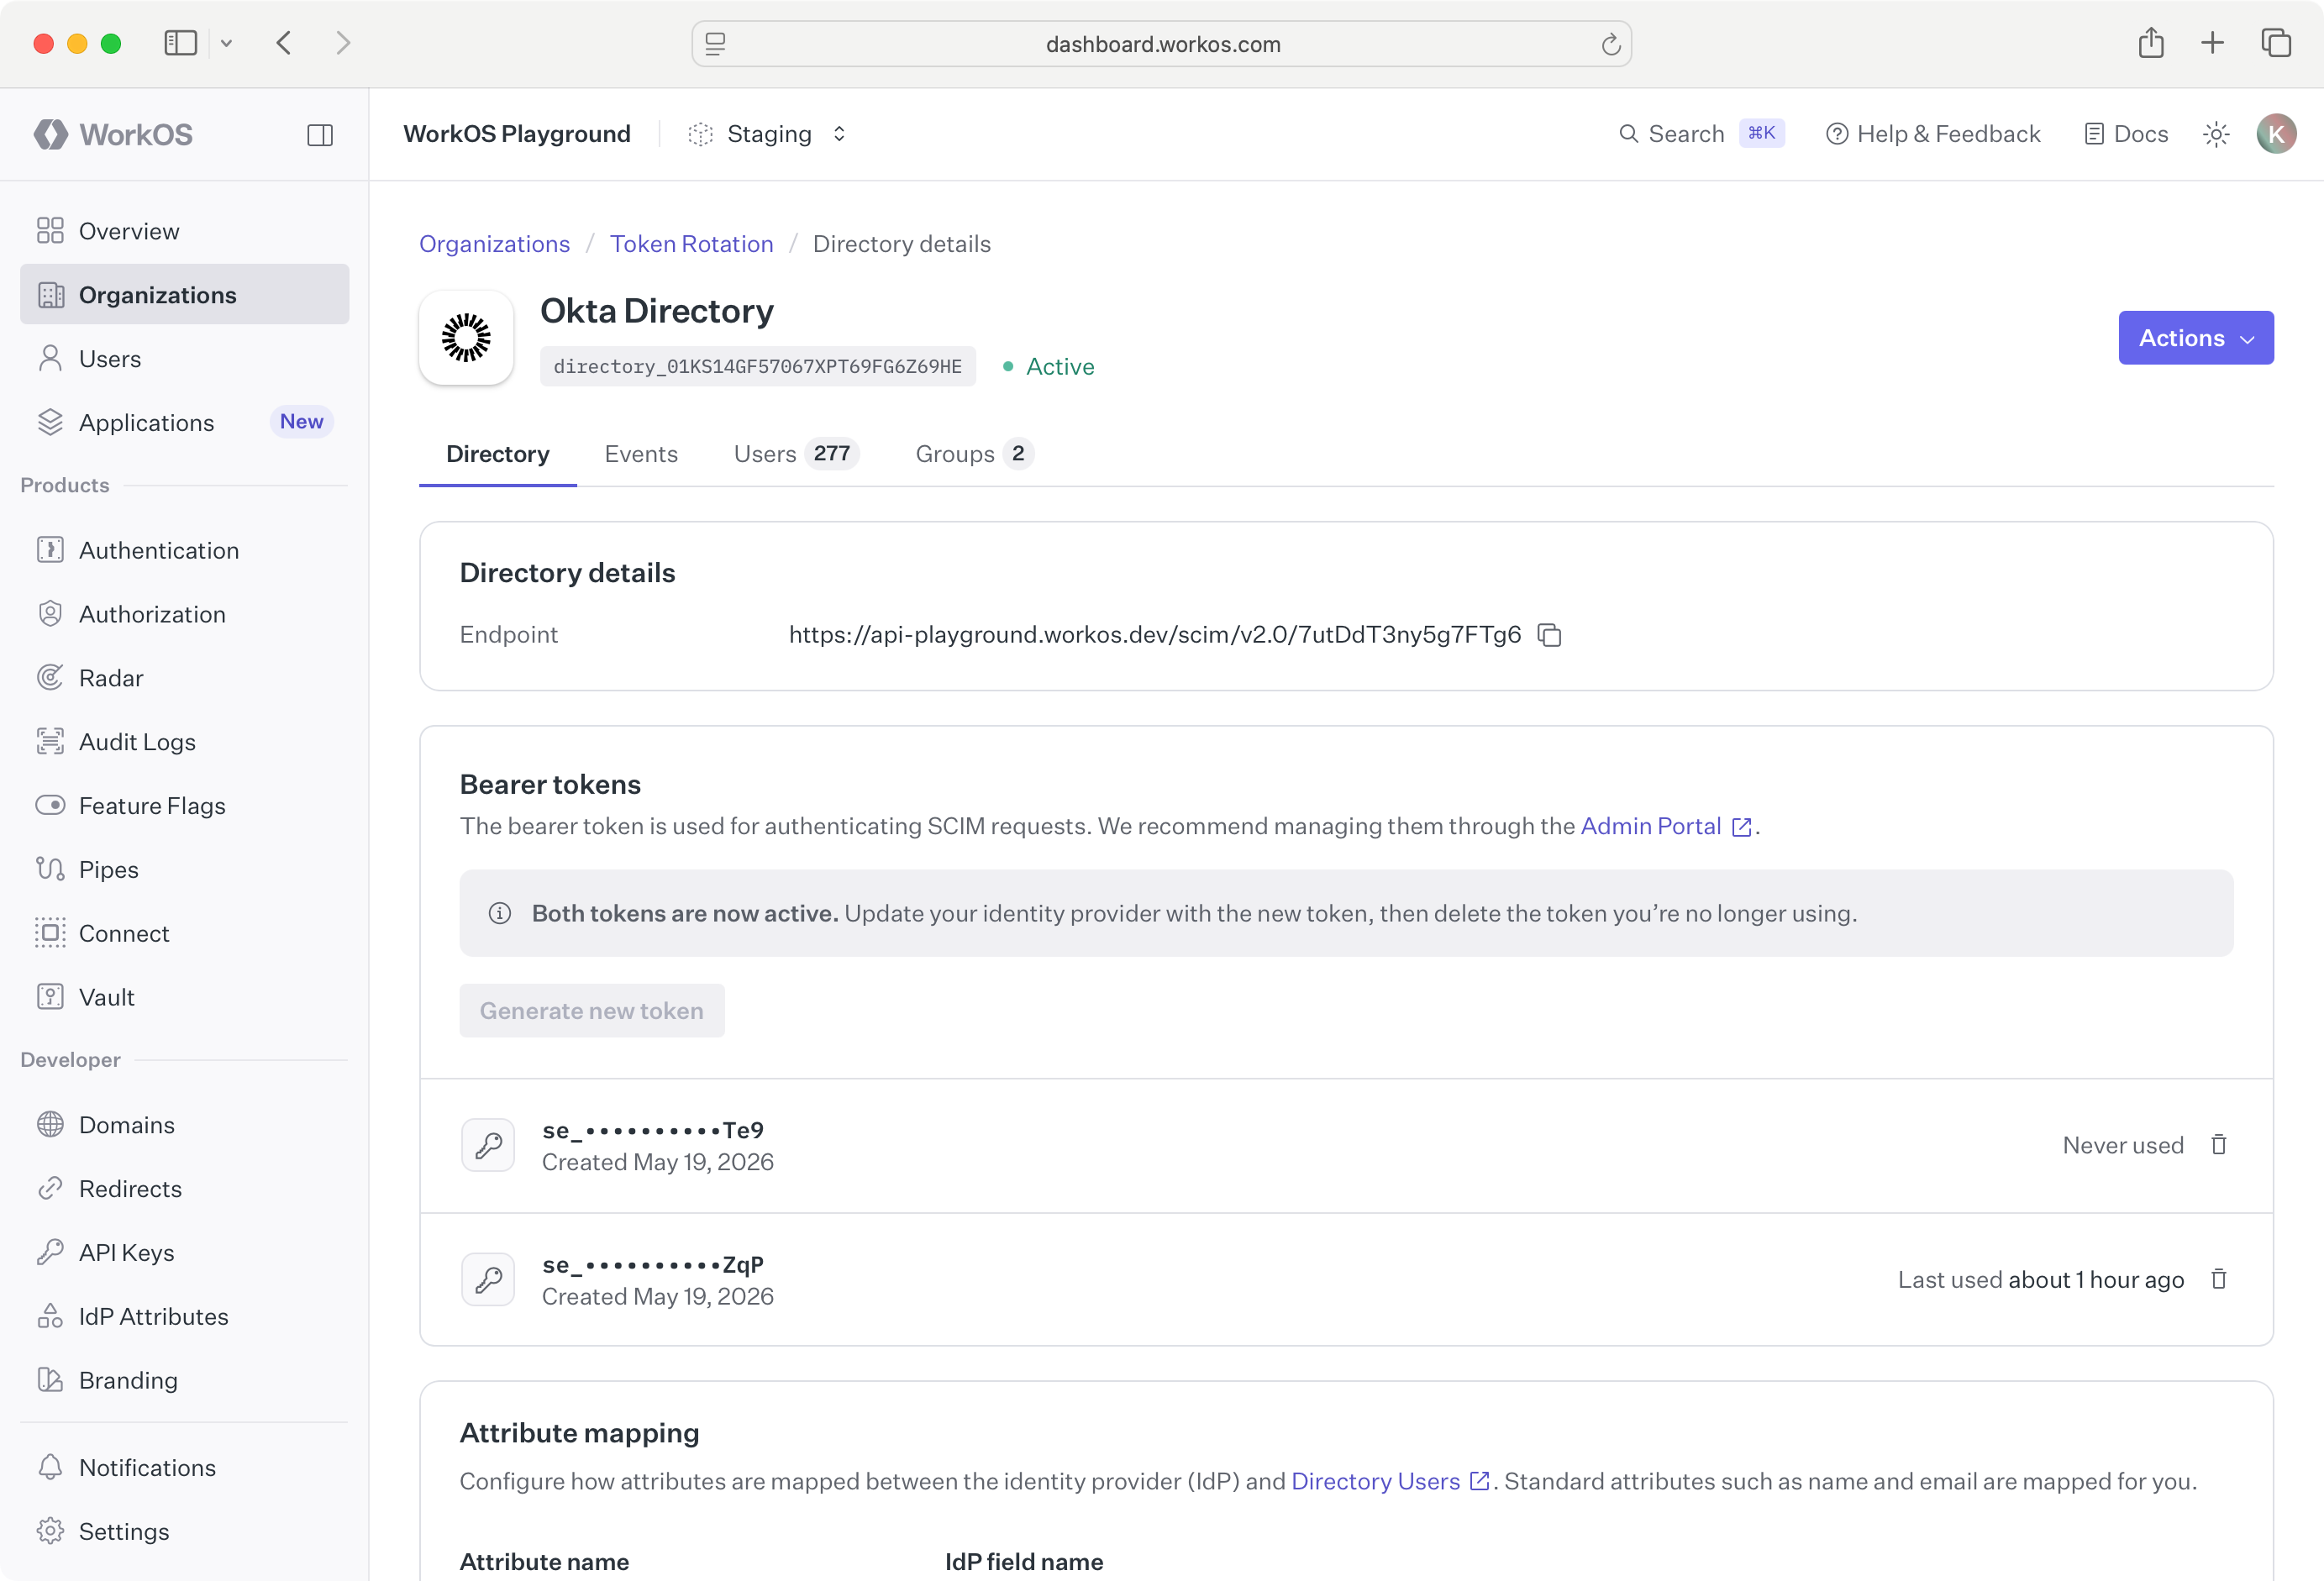Toggle the light/dark theme icon
This screenshot has width=2324, height=1581.
(x=2216, y=134)
